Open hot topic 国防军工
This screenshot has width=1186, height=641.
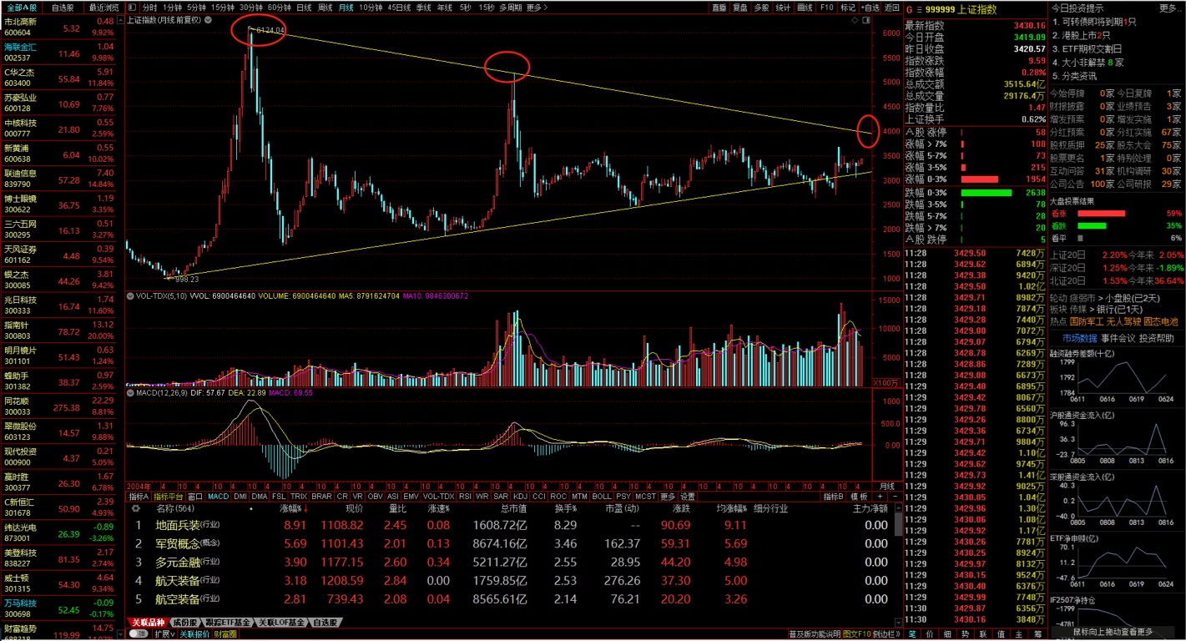(1087, 321)
